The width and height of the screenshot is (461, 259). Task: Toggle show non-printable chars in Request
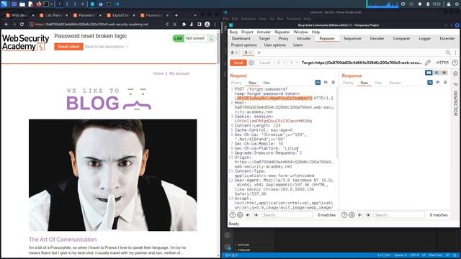(326, 83)
